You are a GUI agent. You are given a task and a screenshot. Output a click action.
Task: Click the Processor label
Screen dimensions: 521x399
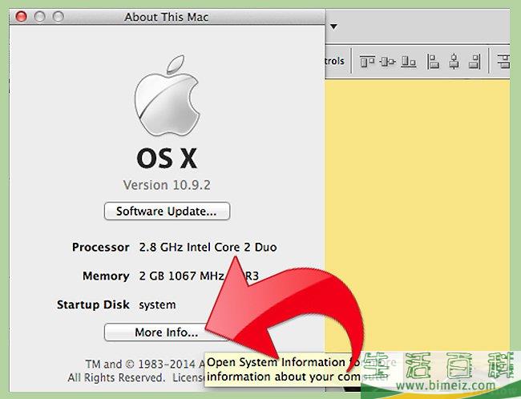(x=101, y=248)
